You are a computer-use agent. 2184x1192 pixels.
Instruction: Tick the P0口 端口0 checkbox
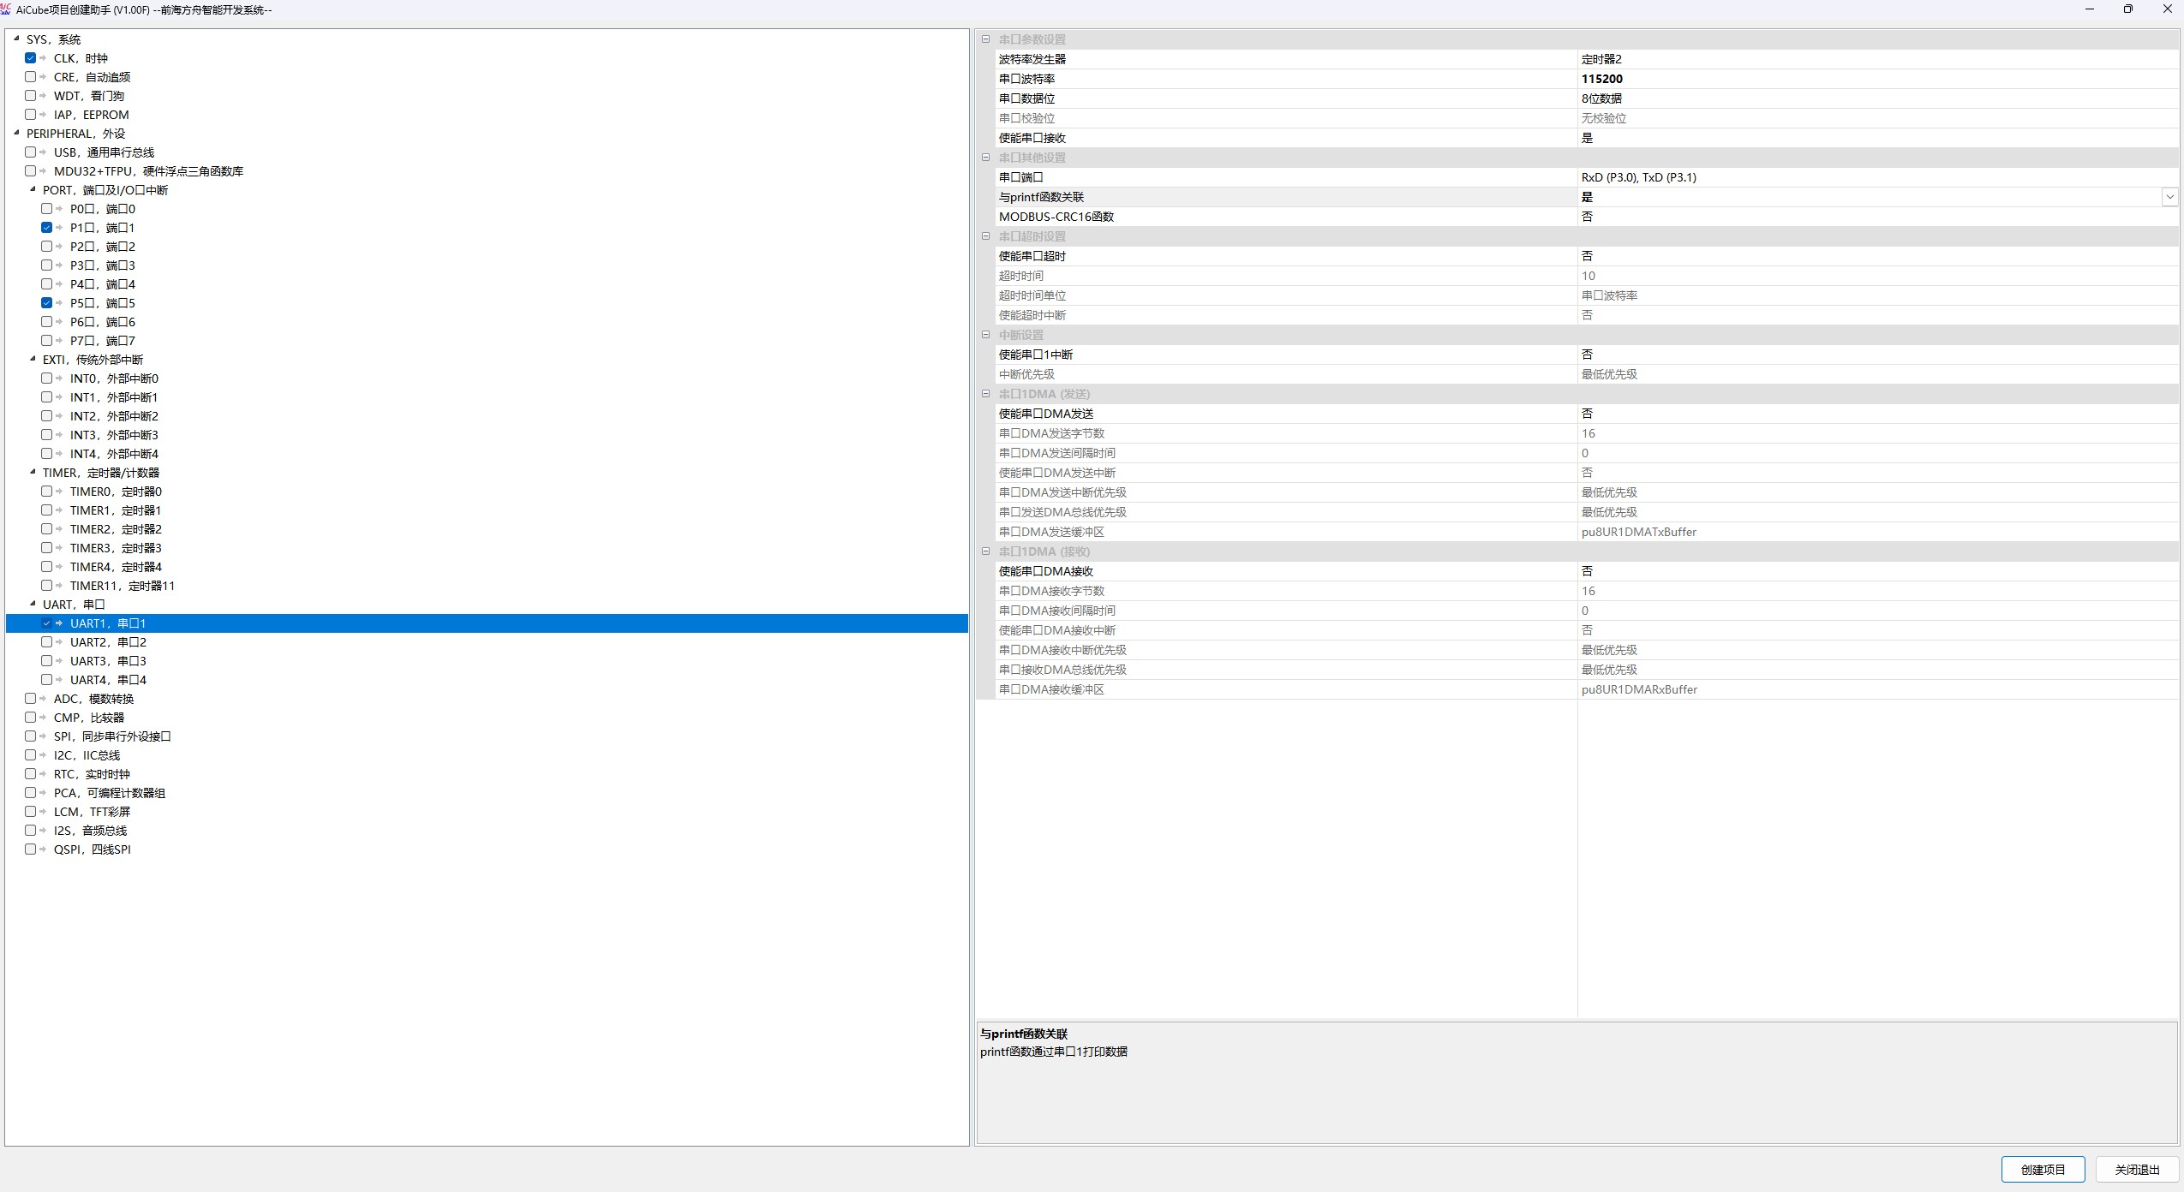[47, 209]
